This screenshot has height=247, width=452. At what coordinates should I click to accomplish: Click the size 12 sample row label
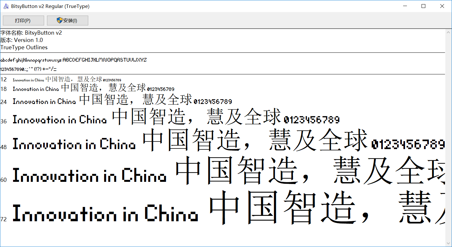[x=3, y=79]
